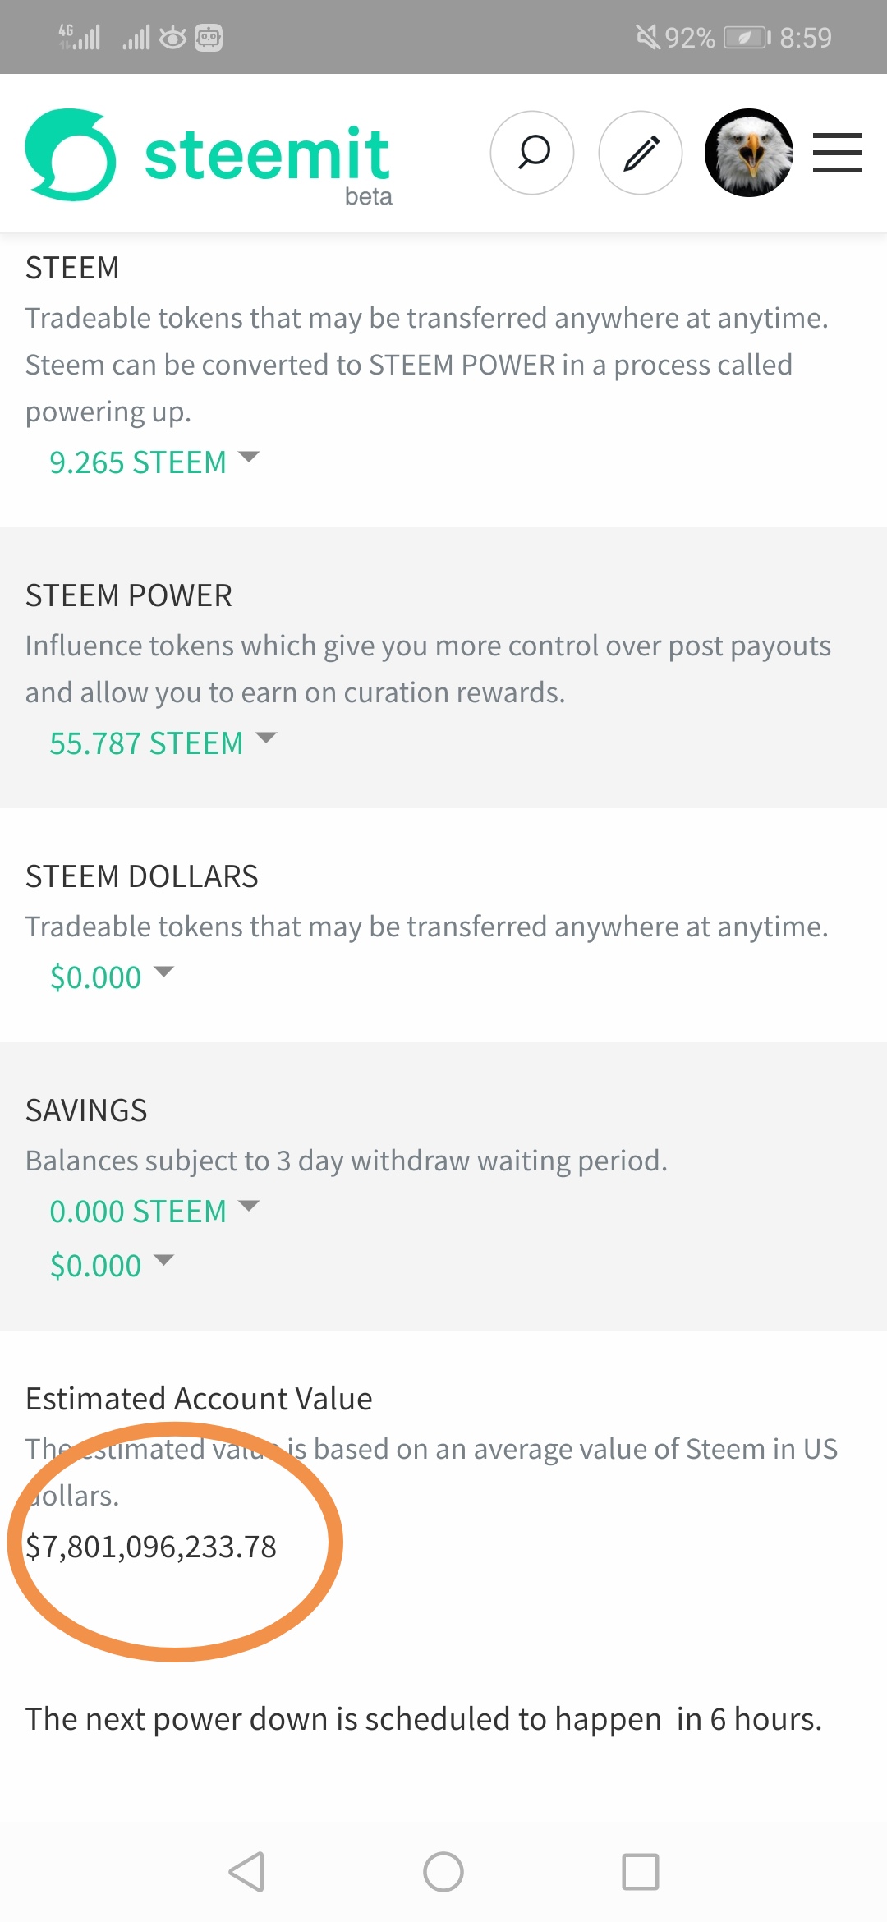Click the steemit wordmark text link
The width and height of the screenshot is (887, 1922).
[267, 154]
